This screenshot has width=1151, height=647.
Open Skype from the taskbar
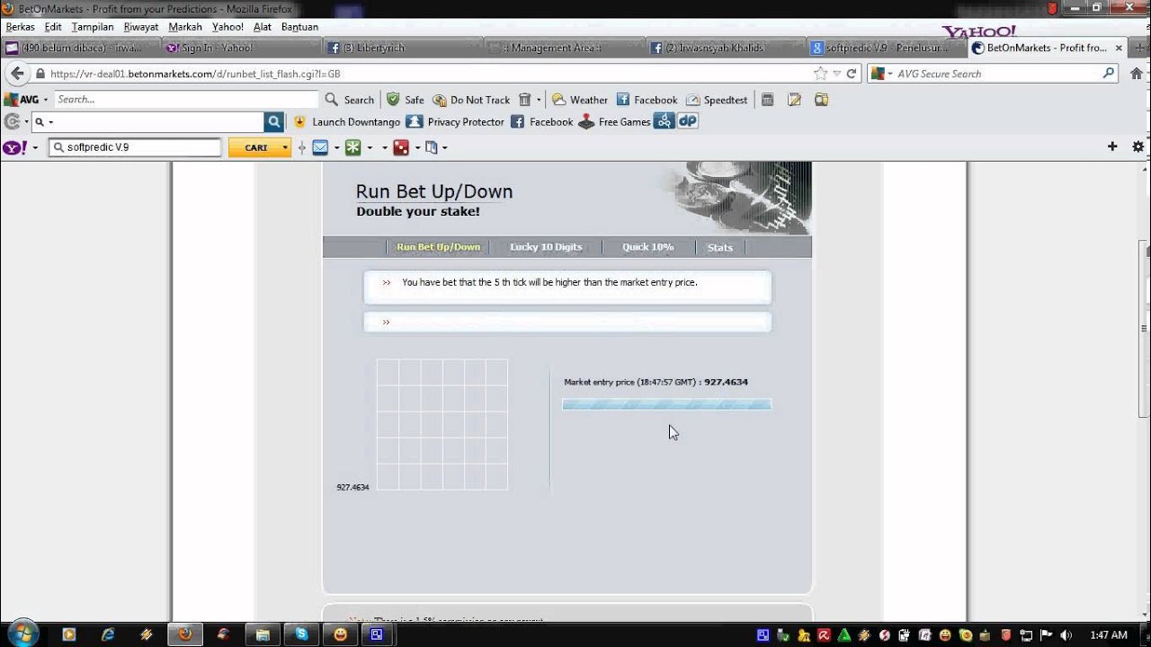coord(301,634)
